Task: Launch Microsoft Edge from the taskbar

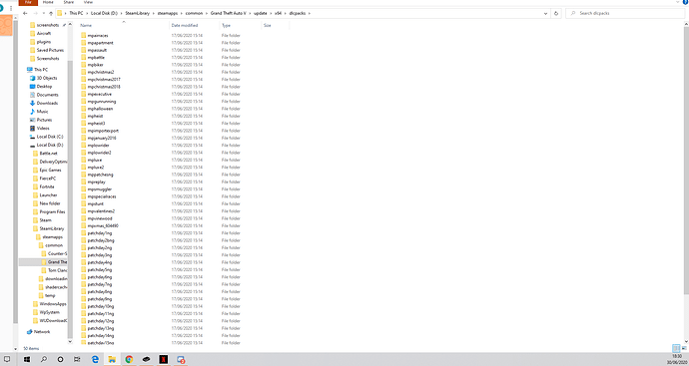Action: click(x=95, y=359)
